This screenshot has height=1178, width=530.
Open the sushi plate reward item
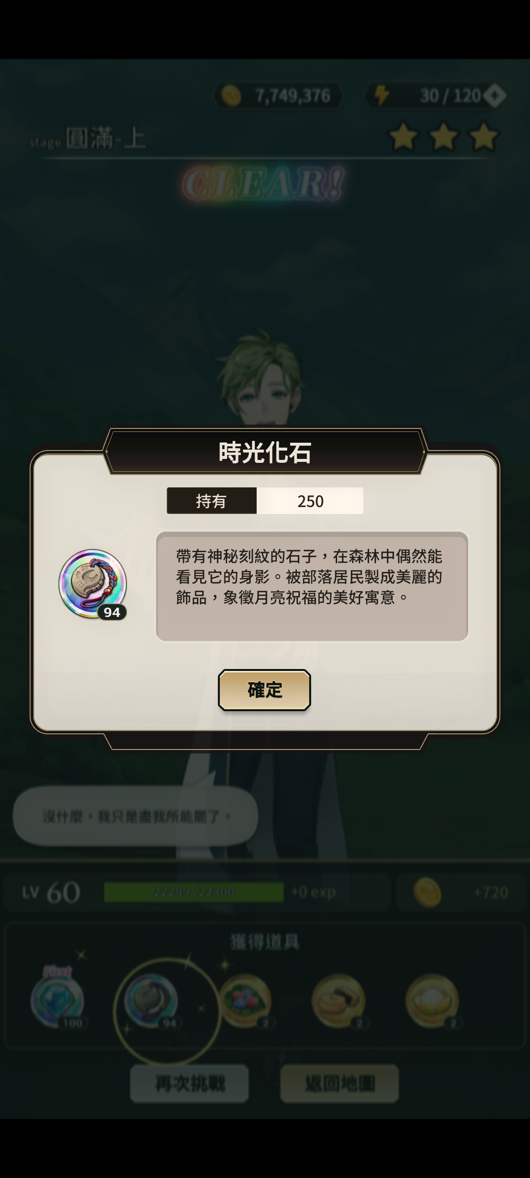pyautogui.click(x=339, y=1001)
